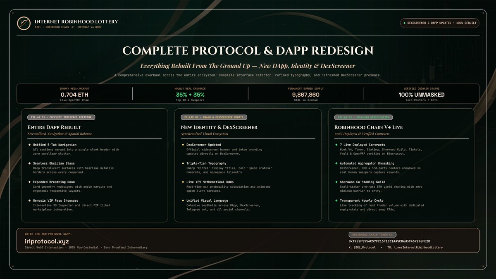Click the "DexScreener & DApp Updated" status badge
The width and height of the screenshot is (496, 279).
[x=440, y=23]
